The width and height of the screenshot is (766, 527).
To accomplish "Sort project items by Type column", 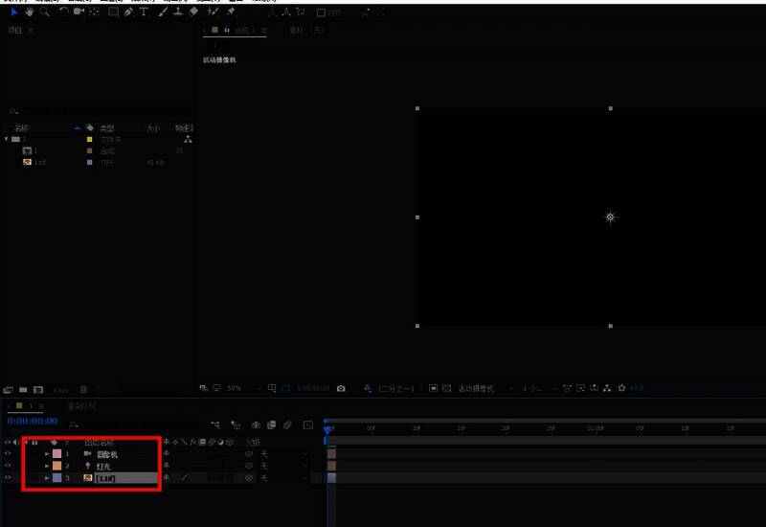I will pos(106,128).
